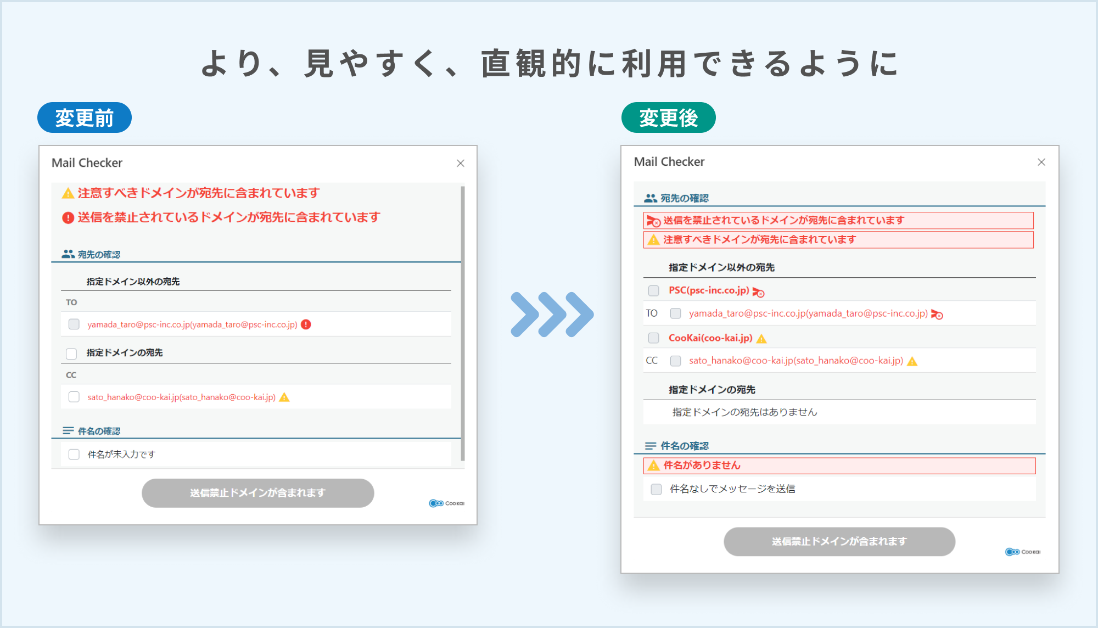The height and width of the screenshot is (628, 1098).
Task: Click the red exclamation icon in left dialog
Action: (68, 218)
